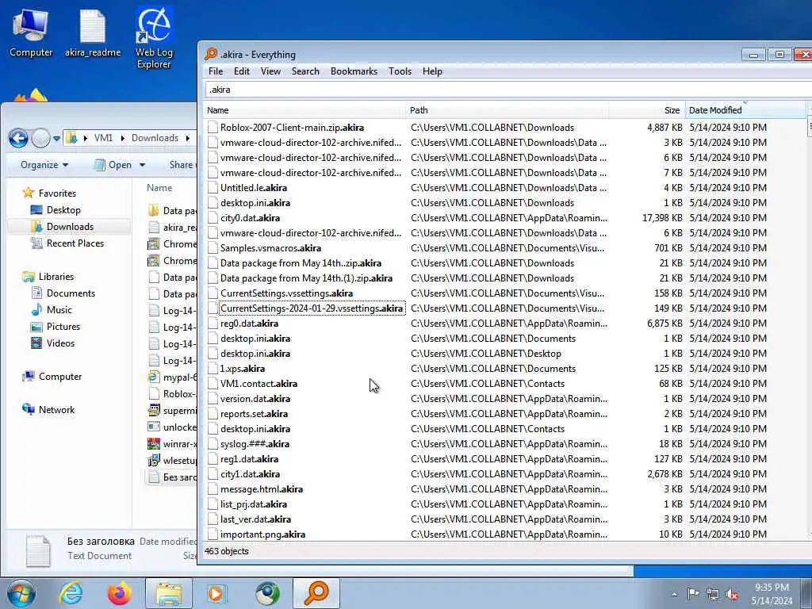Viewport: 812px width, 609px height.
Task: Show hidden tray icons arrow
Action: (x=674, y=594)
